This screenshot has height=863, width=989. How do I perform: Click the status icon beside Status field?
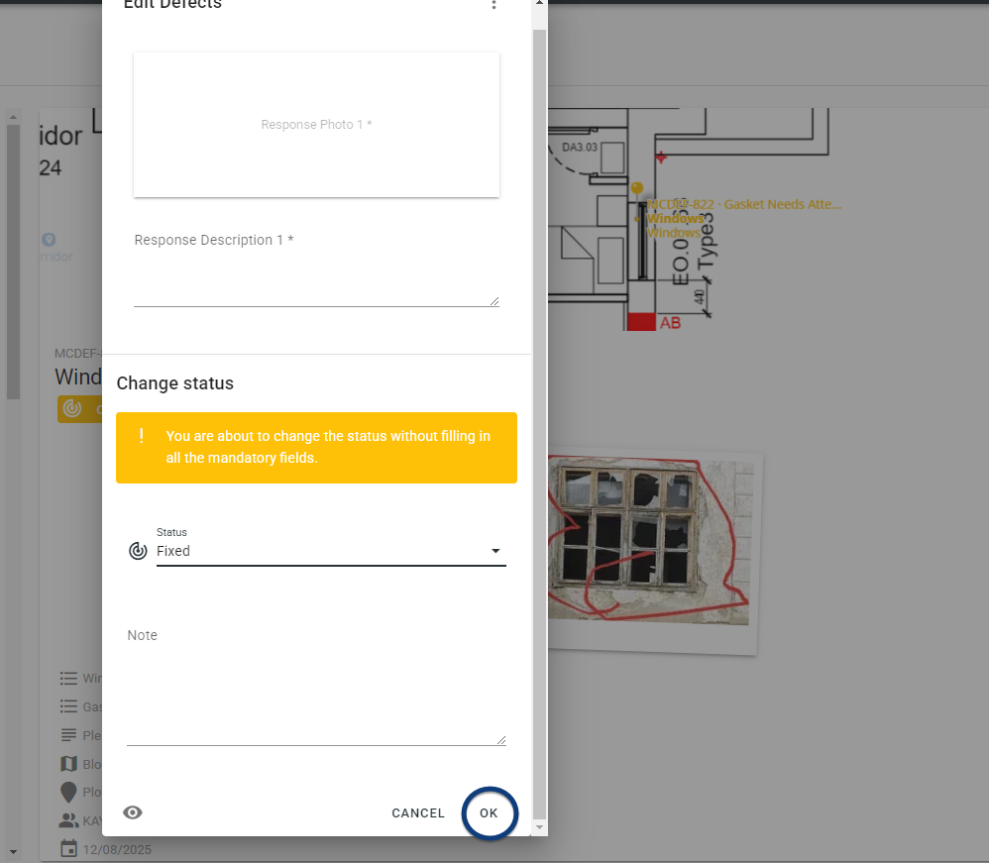coord(138,551)
